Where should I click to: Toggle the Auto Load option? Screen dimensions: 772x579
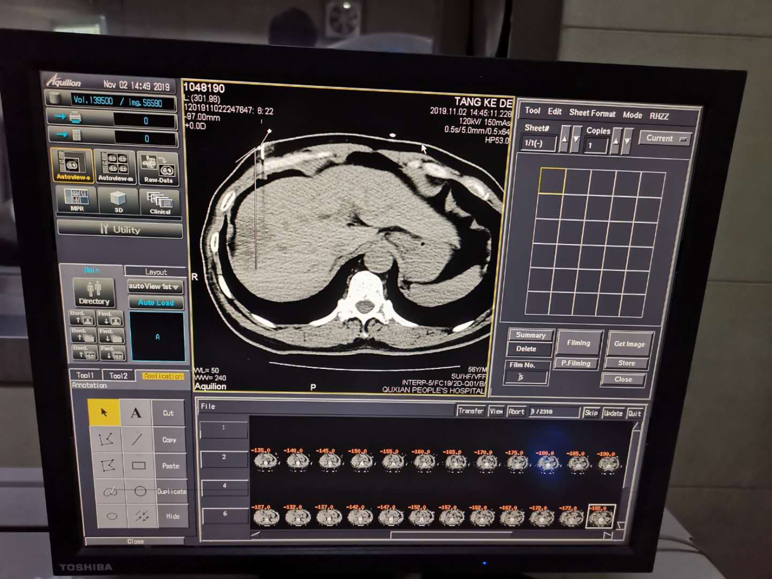156,303
